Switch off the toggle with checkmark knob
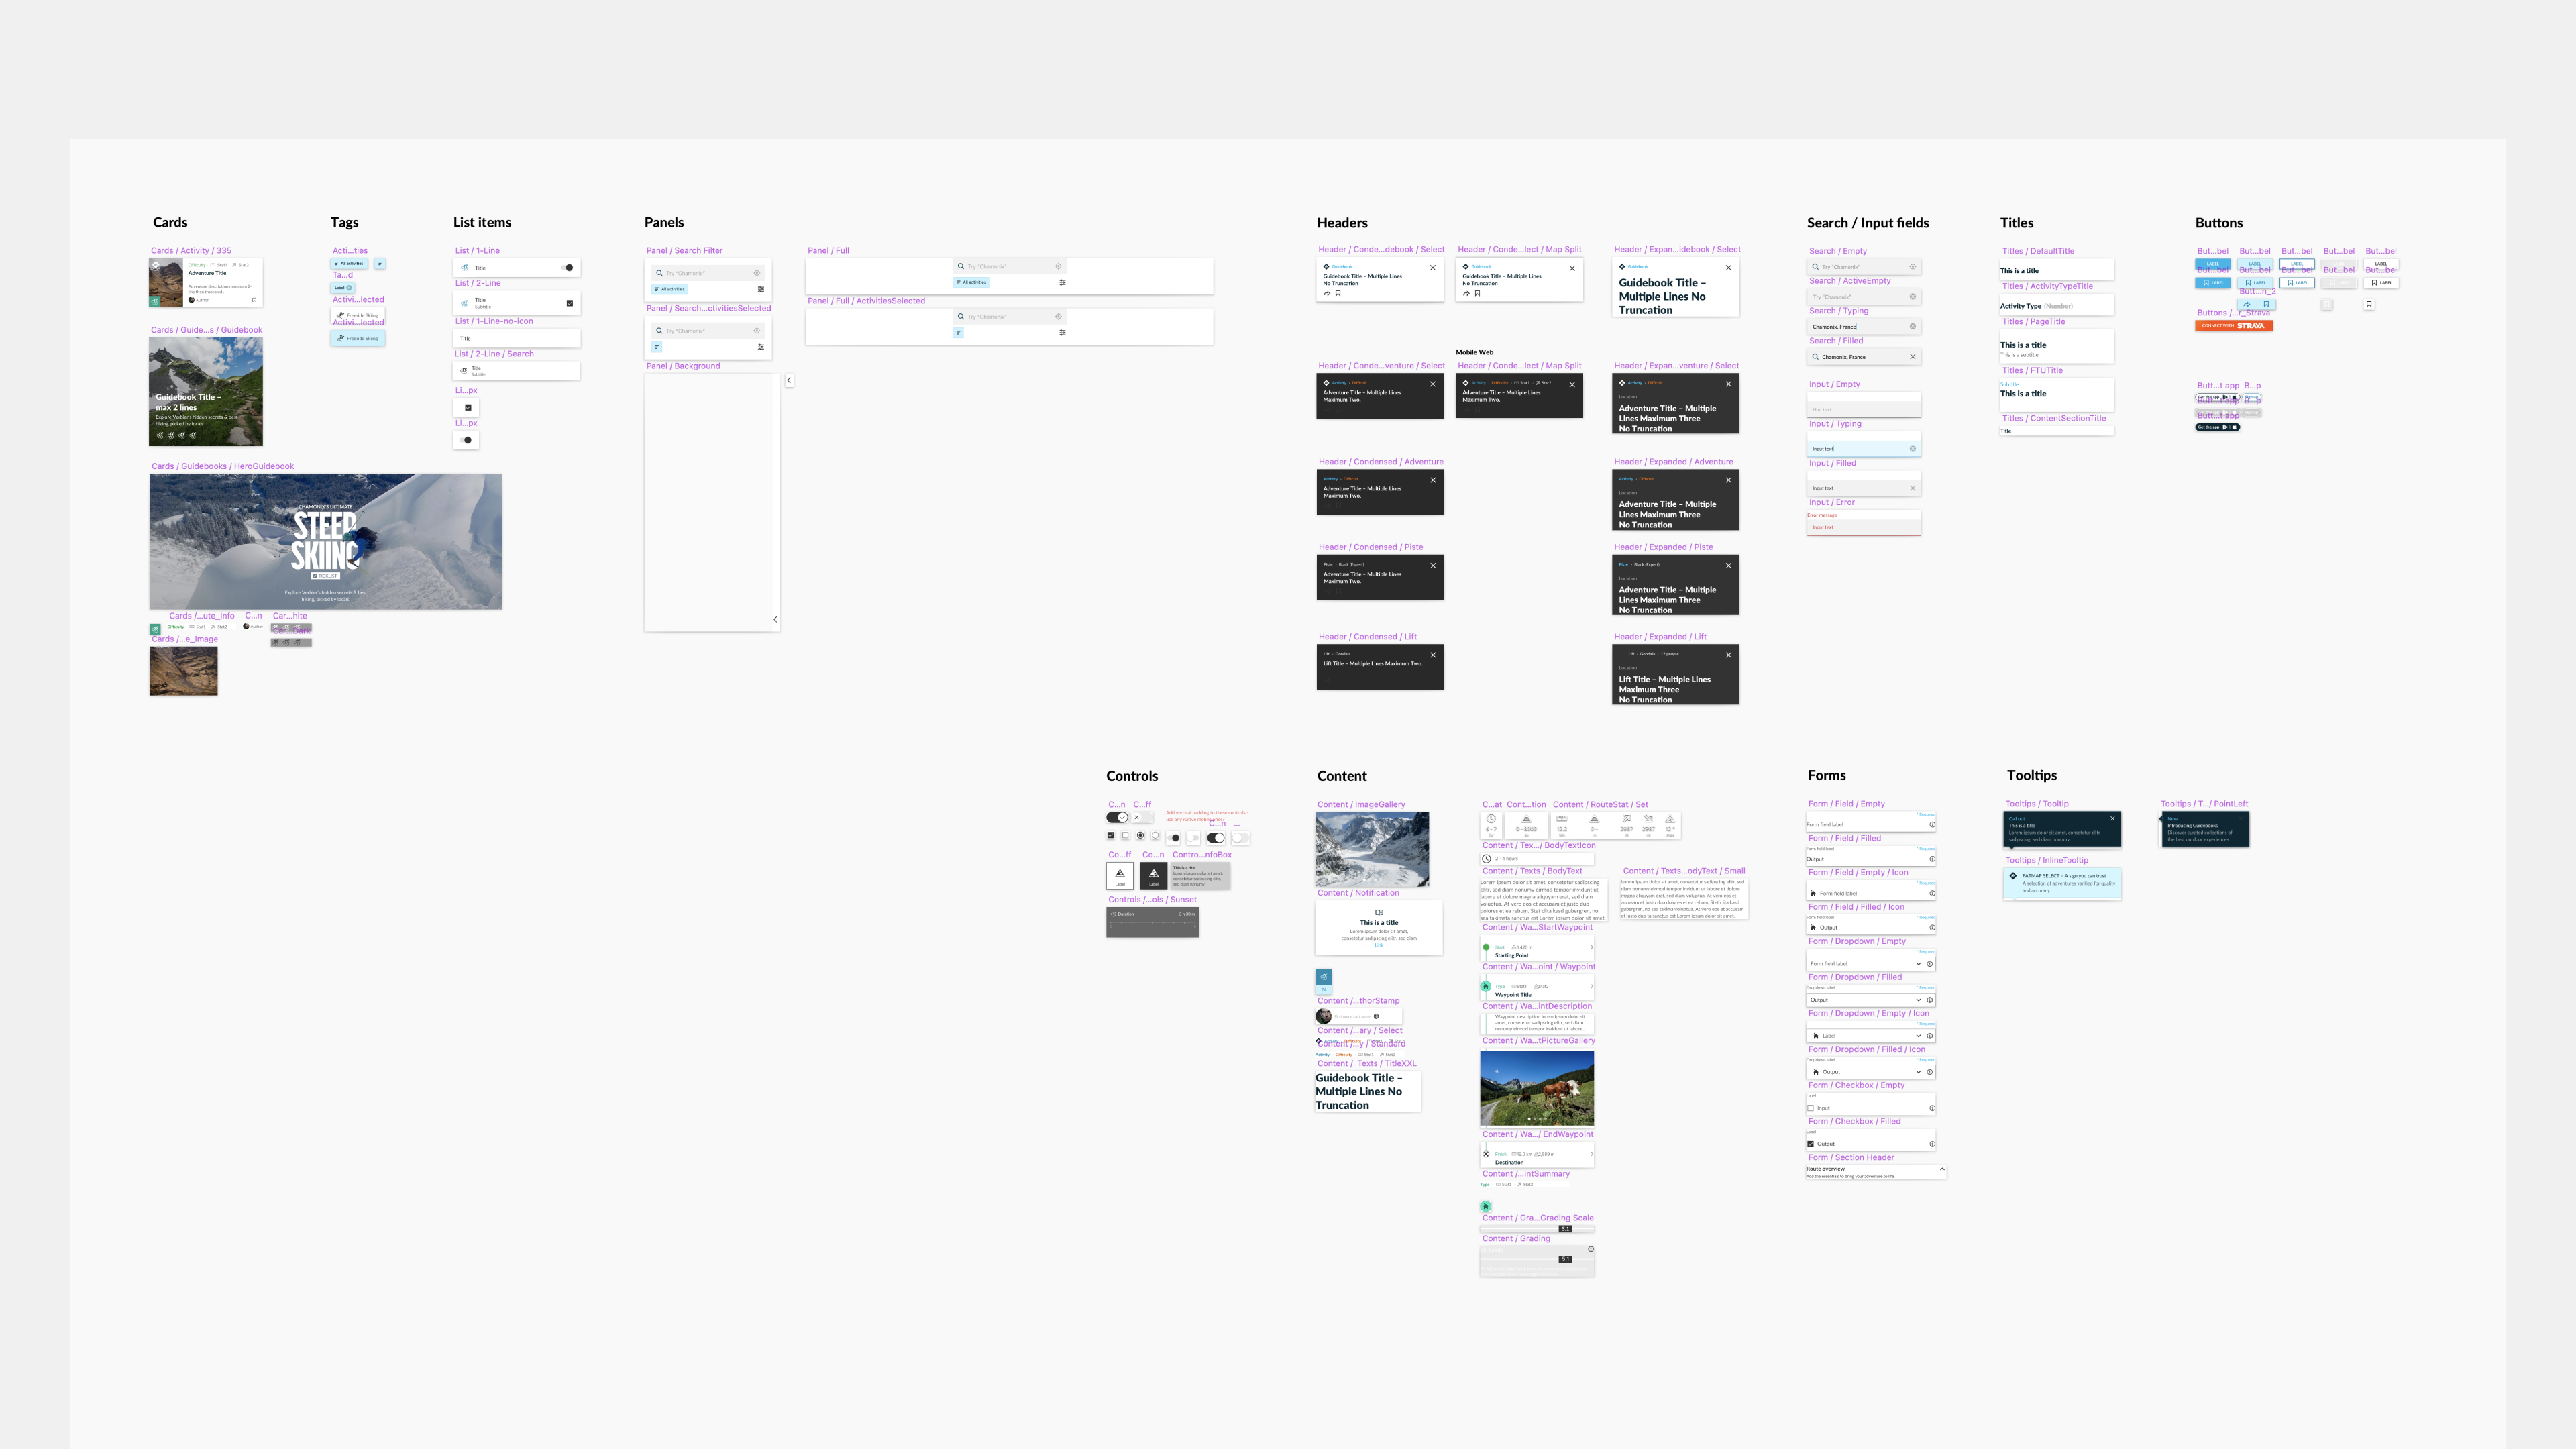The height and width of the screenshot is (1449, 2576). coord(1117,817)
